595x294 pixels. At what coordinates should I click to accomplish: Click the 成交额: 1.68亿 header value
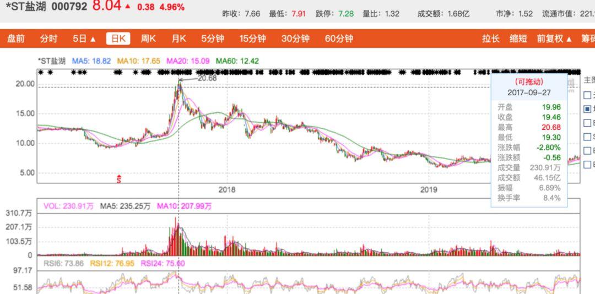(x=443, y=14)
